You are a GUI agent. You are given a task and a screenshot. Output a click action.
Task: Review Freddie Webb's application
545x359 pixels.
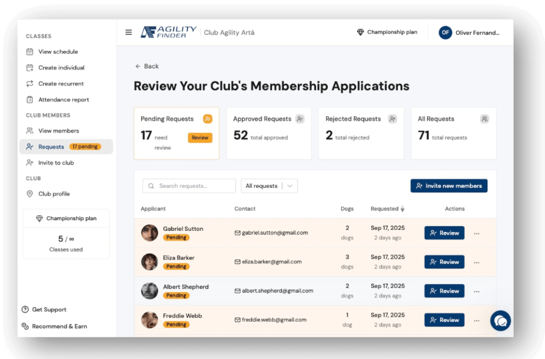point(444,320)
